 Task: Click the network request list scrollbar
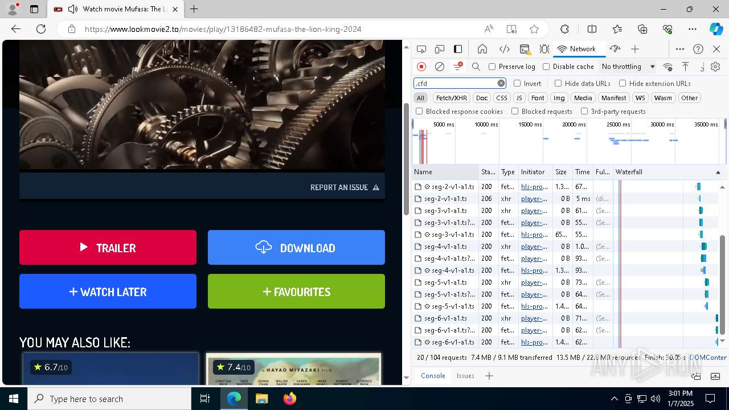point(723,285)
